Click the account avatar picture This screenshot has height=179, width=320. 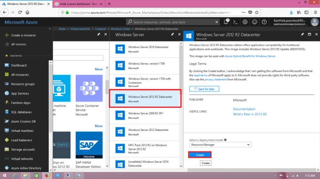(315, 22)
